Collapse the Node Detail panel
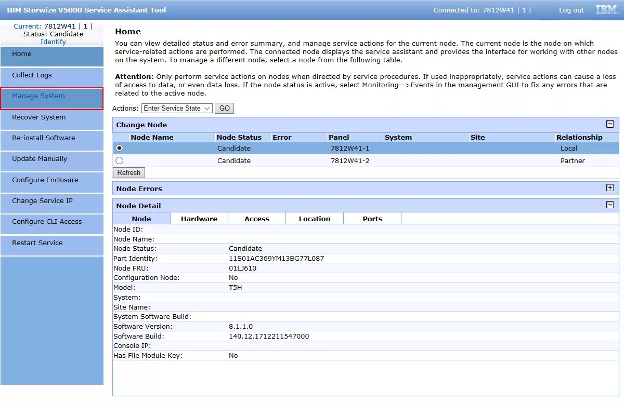This screenshot has height=403, width=624. click(610, 205)
